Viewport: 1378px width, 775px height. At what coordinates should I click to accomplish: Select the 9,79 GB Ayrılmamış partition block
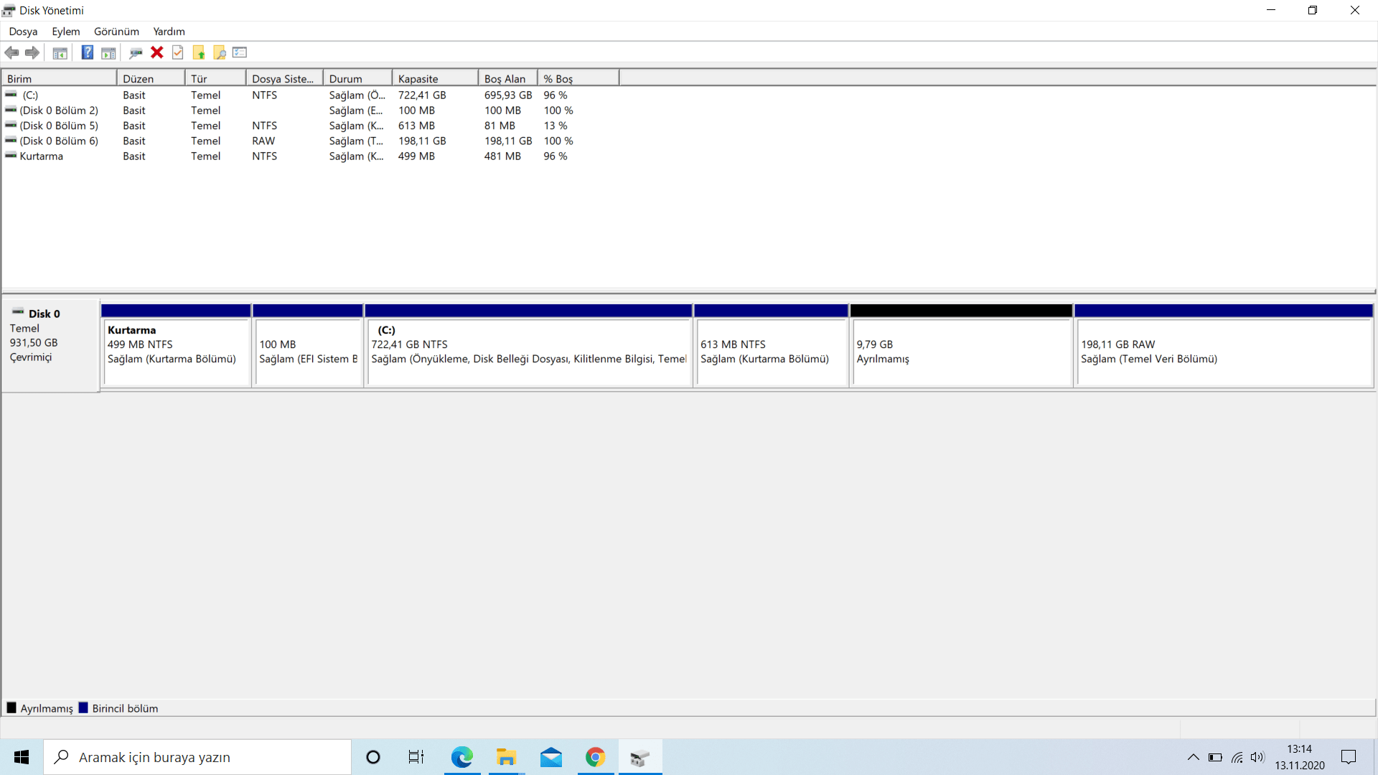[x=960, y=352]
